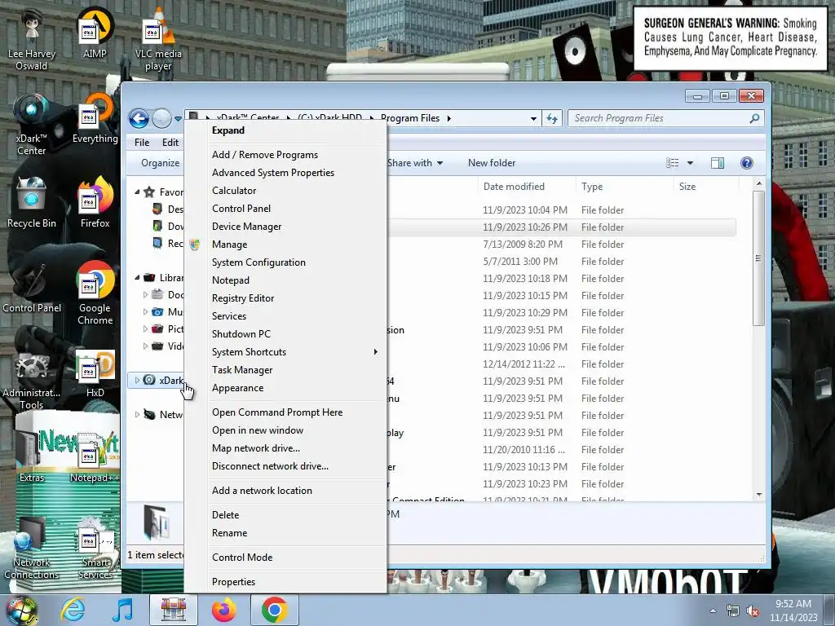
Task: Click the address bar refresh button
Action: 552,118
